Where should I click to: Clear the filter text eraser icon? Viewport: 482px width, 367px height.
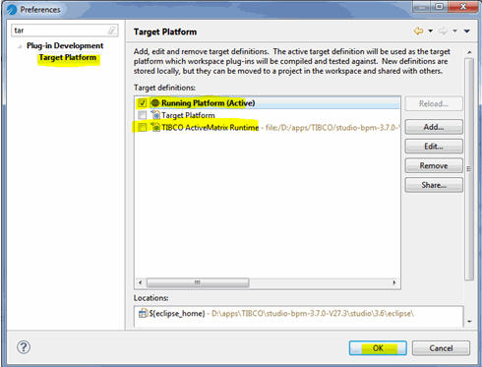pyautogui.click(x=111, y=31)
